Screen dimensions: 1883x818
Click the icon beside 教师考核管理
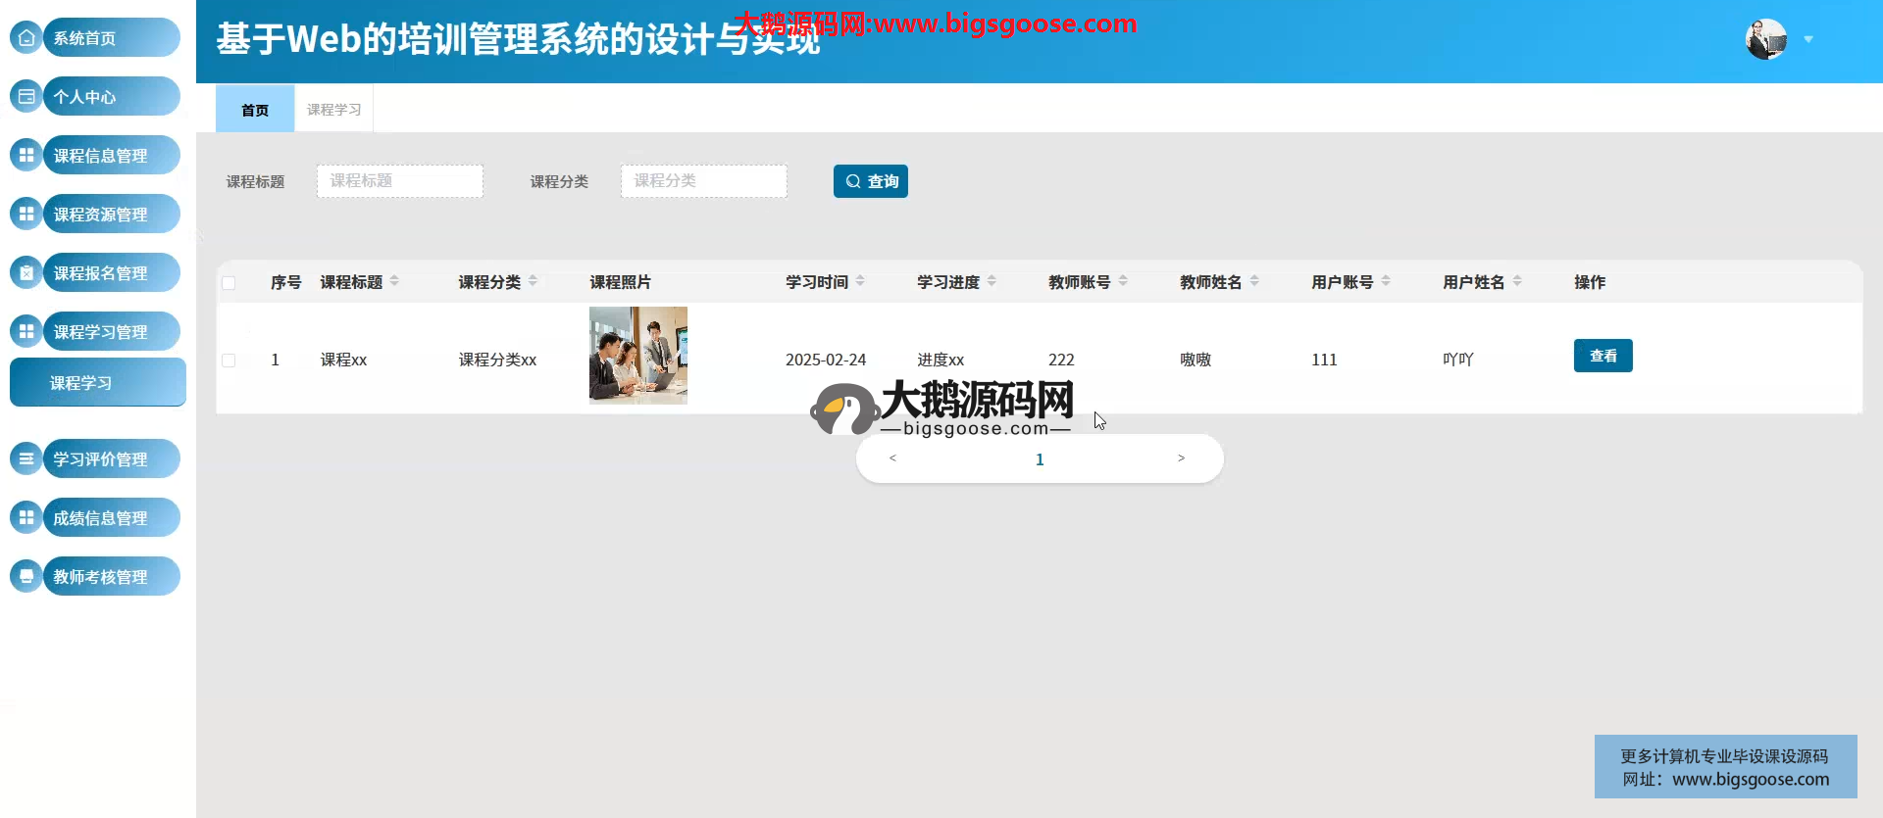26,577
